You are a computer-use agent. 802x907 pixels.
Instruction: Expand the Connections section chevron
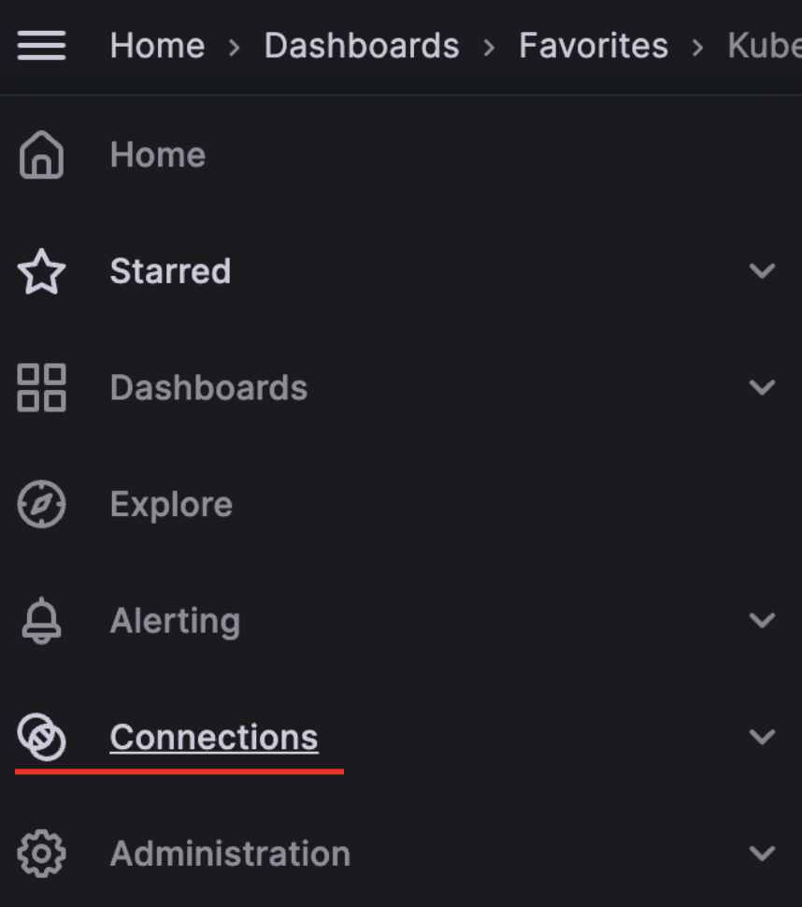[x=762, y=737]
